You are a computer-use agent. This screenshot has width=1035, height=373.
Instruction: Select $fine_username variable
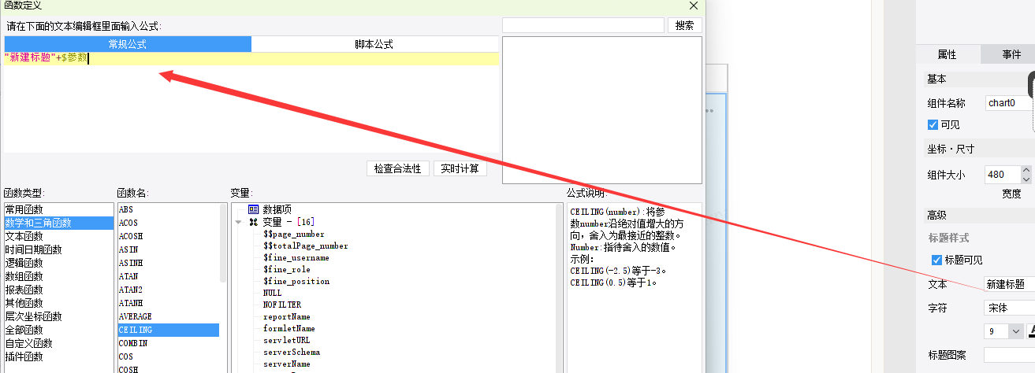(x=296, y=257)
